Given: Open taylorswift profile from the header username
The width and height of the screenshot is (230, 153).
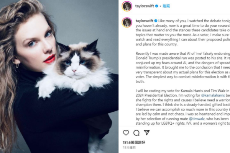Looking at the screenshot, I should (145, 6).
